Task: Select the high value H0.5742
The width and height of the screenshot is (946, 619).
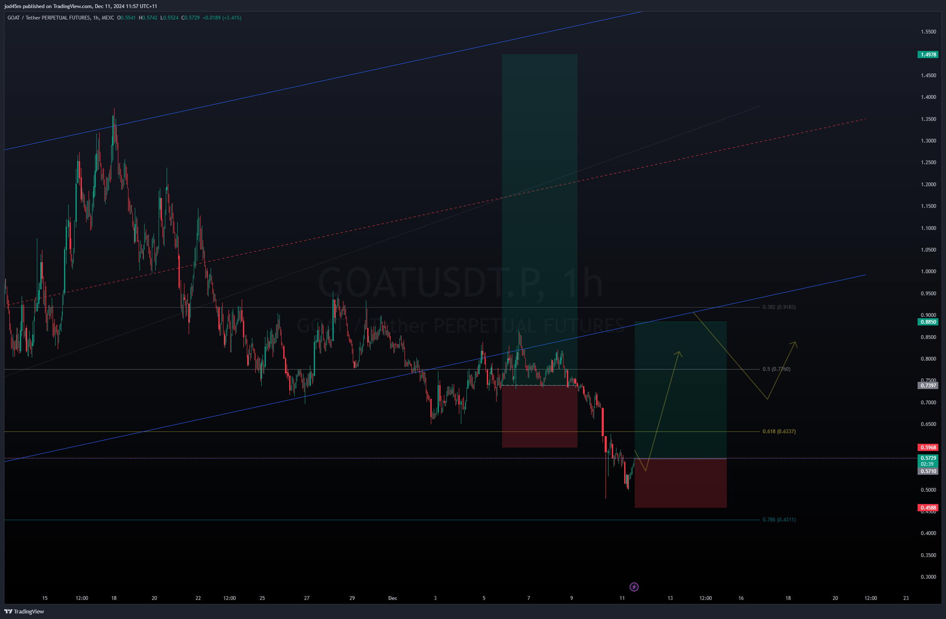Action: 148,18
